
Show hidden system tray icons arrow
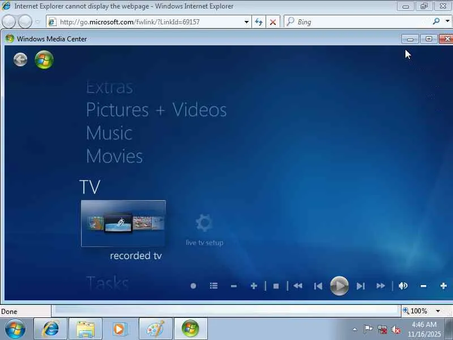tap(355, 330)
